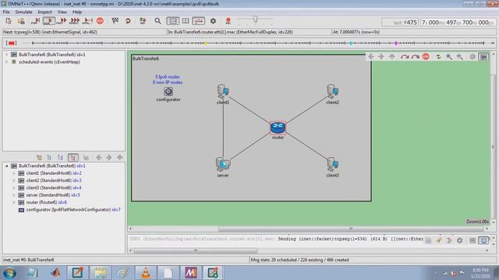Expand the client3 node in the inspector tree

coord(14,187)
